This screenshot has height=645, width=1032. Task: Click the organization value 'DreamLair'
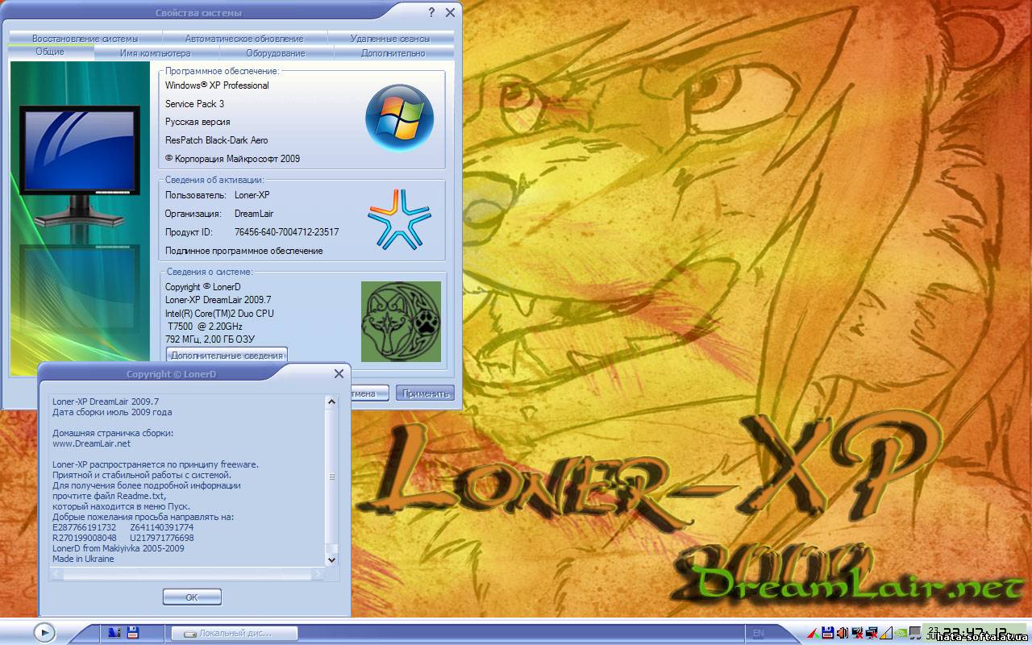[254, 214]
